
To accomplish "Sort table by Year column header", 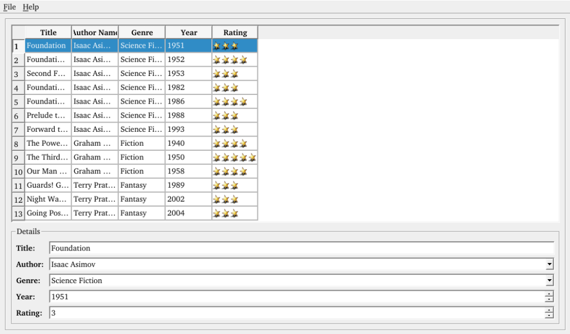I will (189, 33).
